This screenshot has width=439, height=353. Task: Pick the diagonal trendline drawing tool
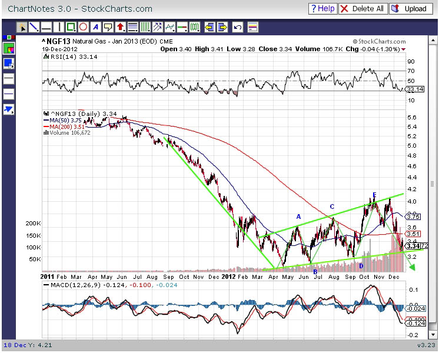[34, 27]
